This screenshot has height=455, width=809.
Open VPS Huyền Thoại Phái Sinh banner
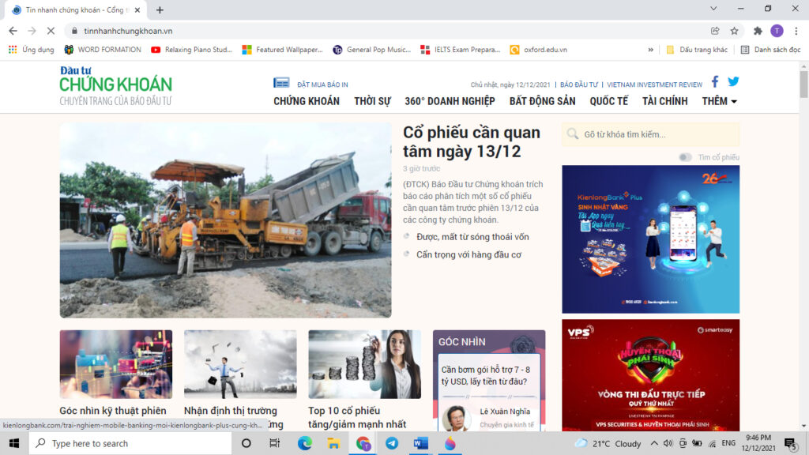651,375
